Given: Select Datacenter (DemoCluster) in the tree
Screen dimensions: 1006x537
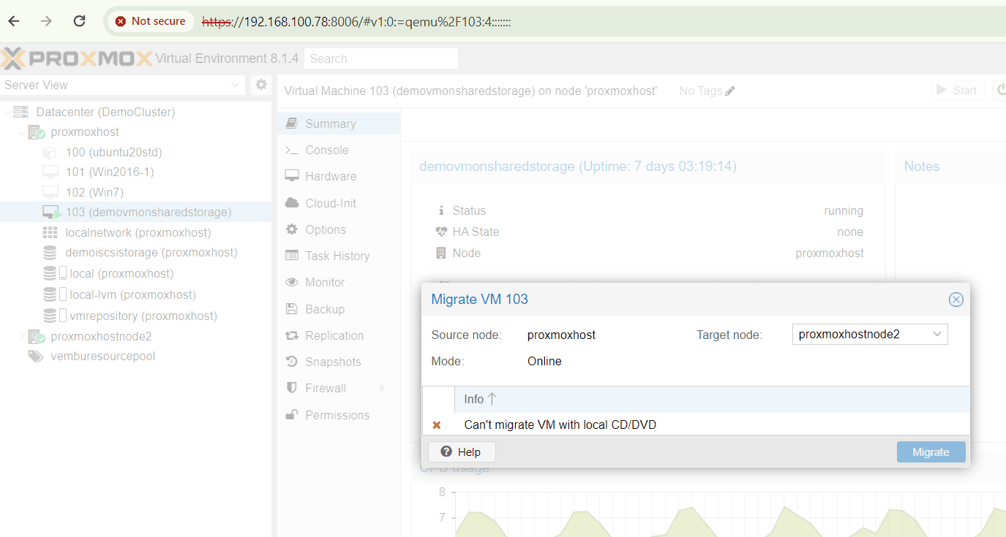Looking at the screenshot, I should (105, 112).
